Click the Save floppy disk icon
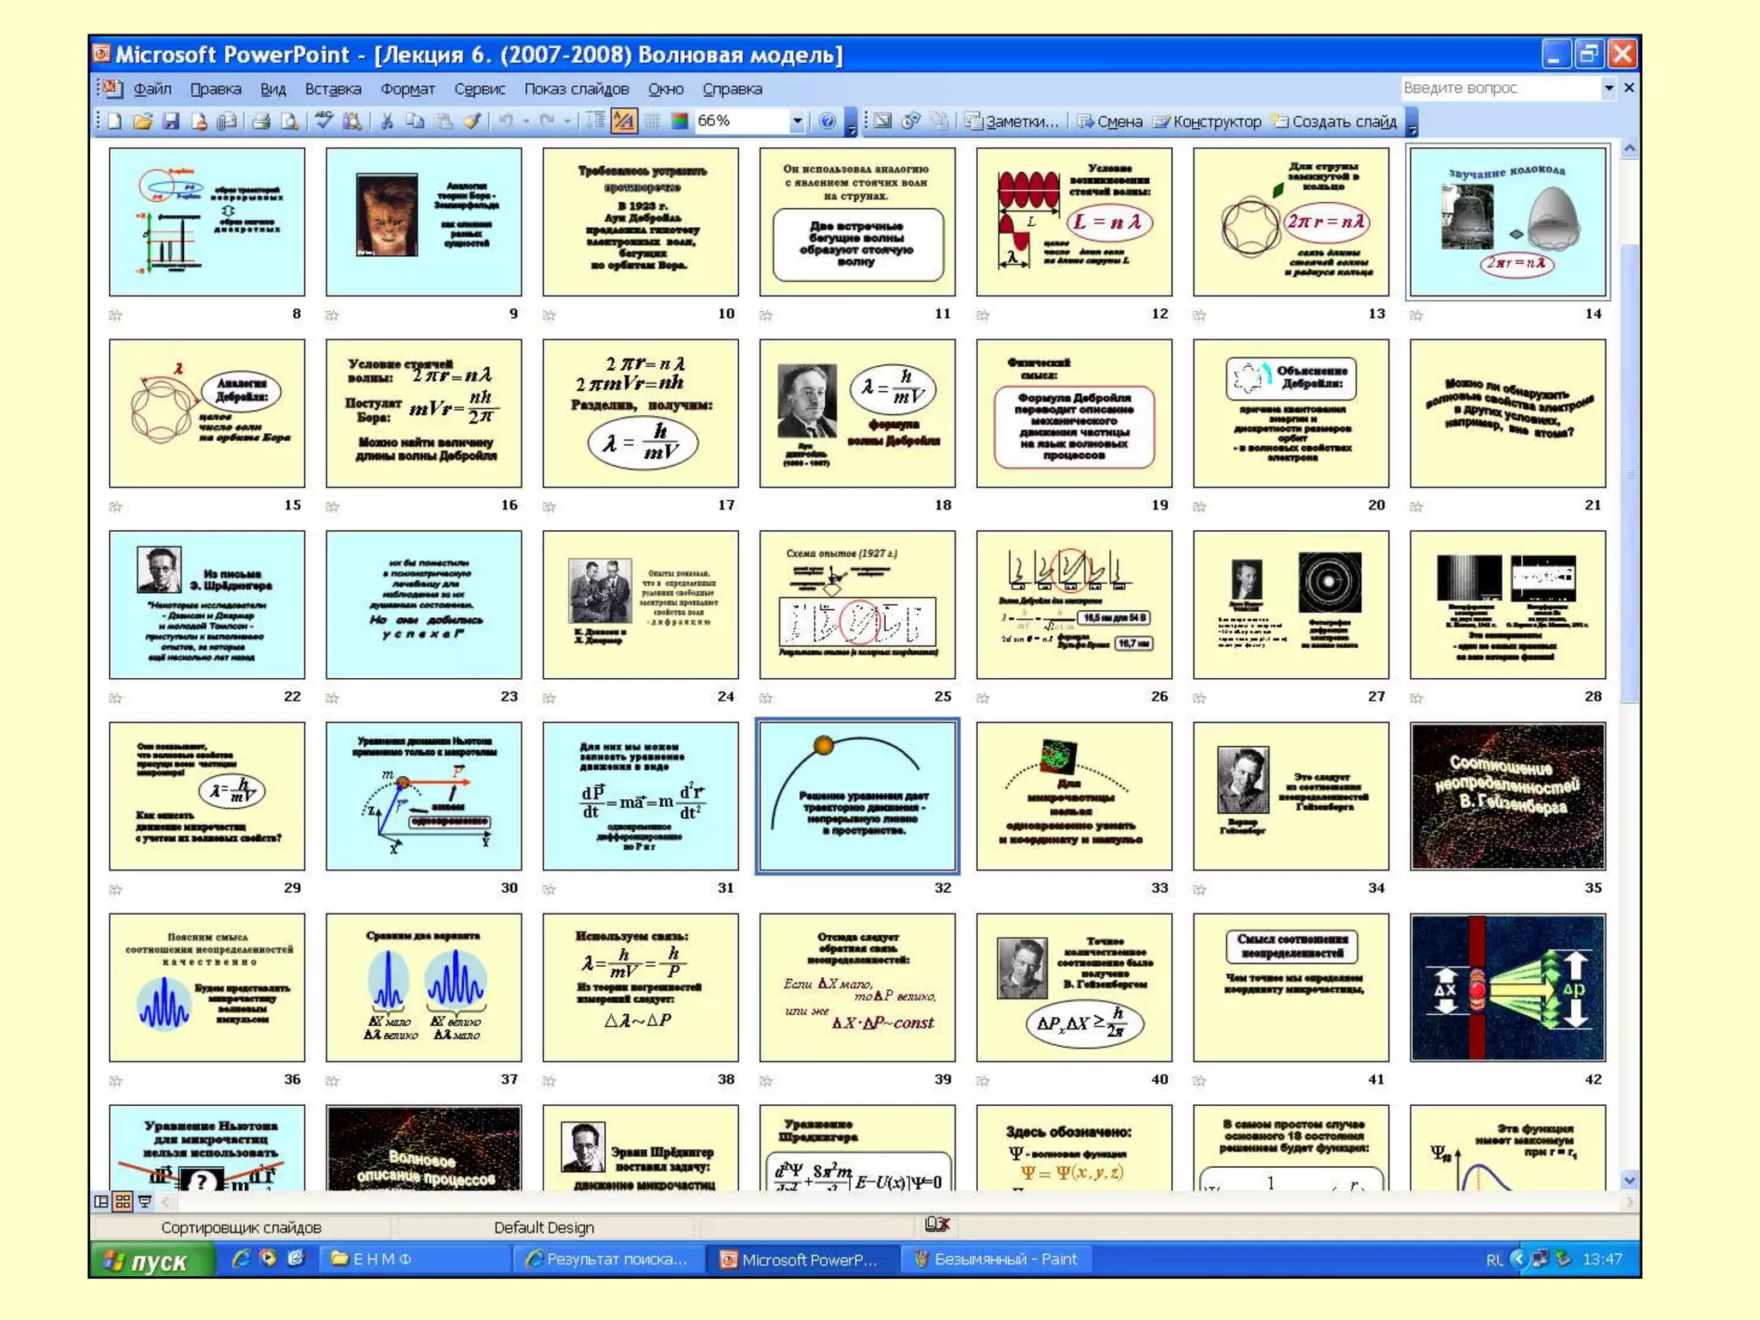This screenshot has height=1320, width=1760. [171, 122]
